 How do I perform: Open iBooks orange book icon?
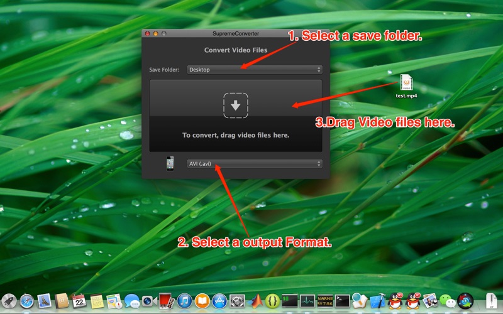tap(202, 301)
